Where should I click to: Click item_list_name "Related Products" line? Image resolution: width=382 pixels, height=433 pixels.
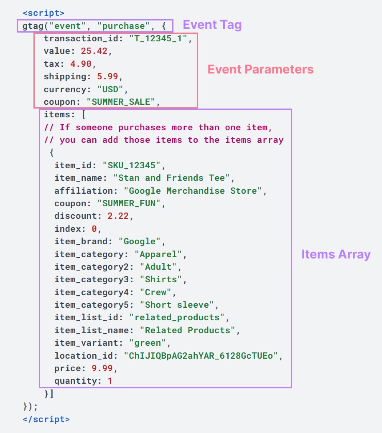click(147, 330)
